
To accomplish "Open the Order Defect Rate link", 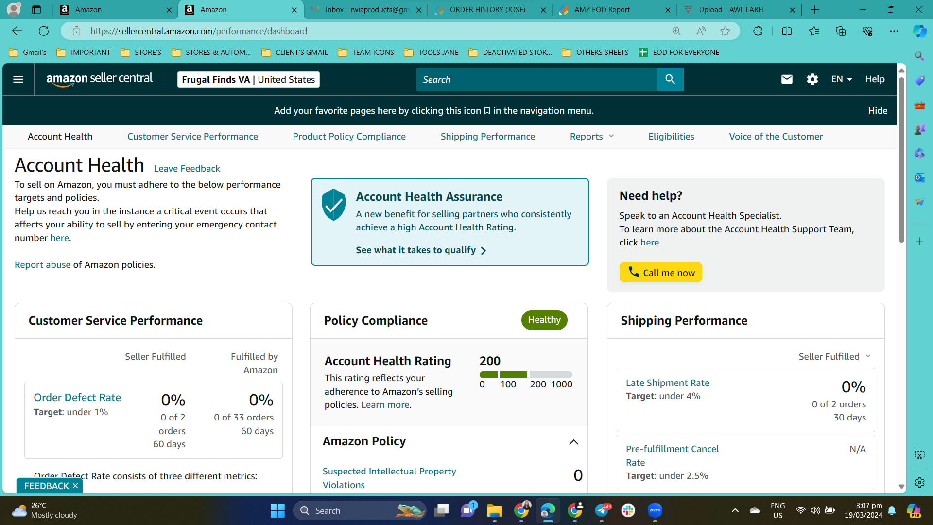I will 77,398.
